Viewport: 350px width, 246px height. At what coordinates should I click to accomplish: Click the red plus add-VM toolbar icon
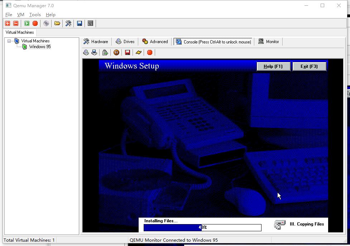8,23
